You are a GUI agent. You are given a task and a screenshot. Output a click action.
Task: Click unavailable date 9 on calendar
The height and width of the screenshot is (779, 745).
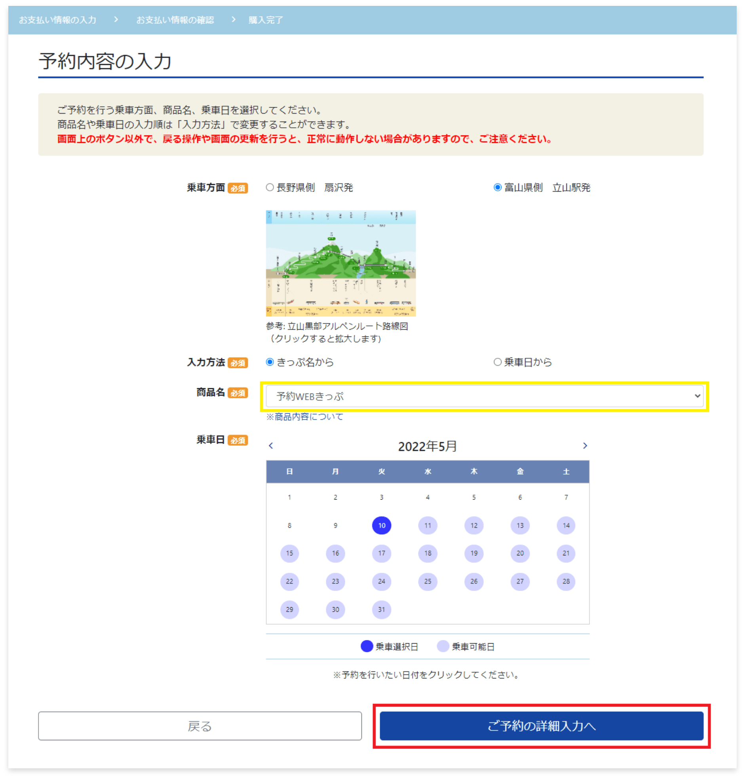click(336, 525)
